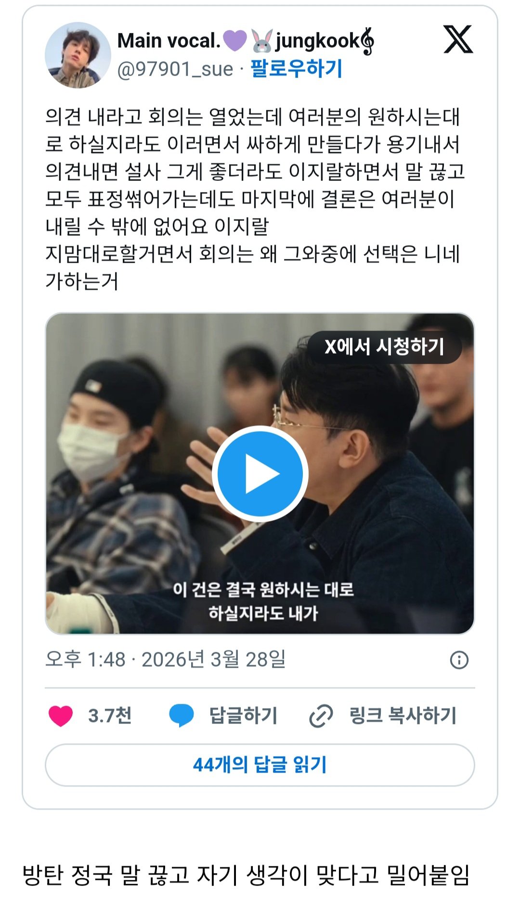Click the tweet body text
Image resolution: width=520 pixels, height=915 pixels.
[254, 199]
